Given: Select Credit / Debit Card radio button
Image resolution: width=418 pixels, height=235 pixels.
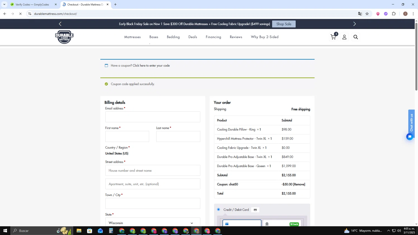Looking at the screenshot, I should pyautogui.click(x=218, y=209).
